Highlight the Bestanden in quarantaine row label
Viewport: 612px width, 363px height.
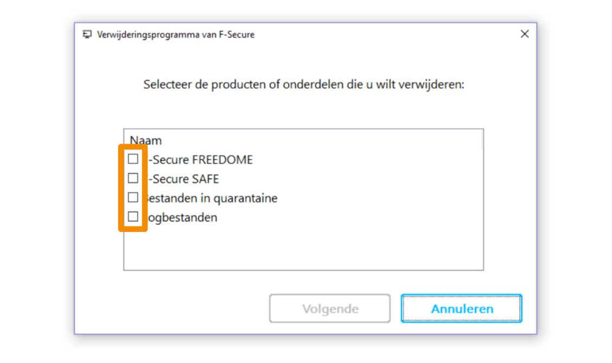pos(212,198)
